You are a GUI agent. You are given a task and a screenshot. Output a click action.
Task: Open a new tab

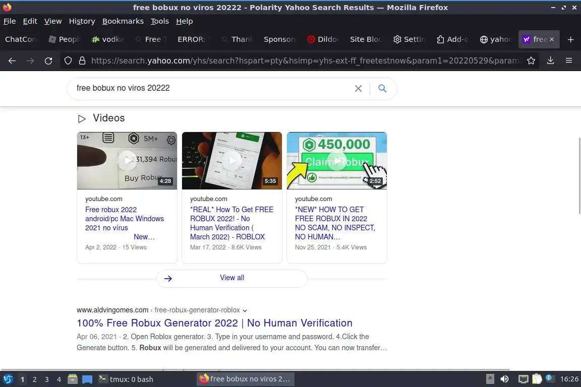click(570, 39)
